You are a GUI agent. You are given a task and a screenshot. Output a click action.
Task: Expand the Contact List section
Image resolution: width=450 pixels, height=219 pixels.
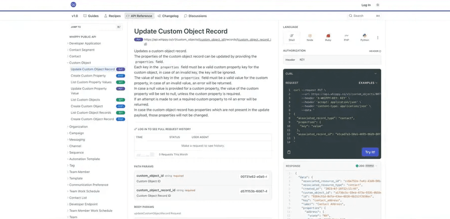[78, 198]
